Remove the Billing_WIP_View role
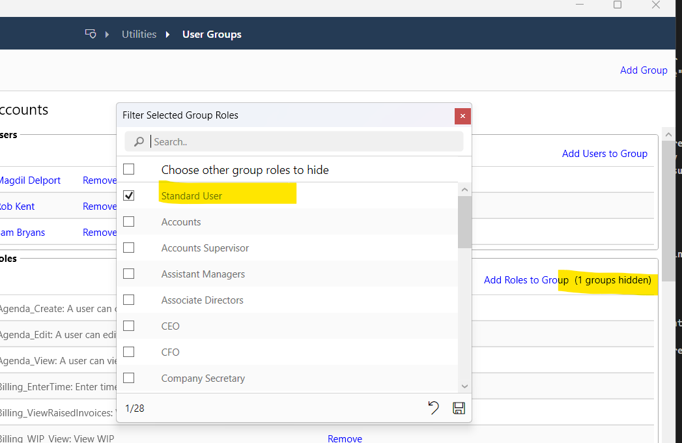 pyautogui.click(x=345, y=438)
